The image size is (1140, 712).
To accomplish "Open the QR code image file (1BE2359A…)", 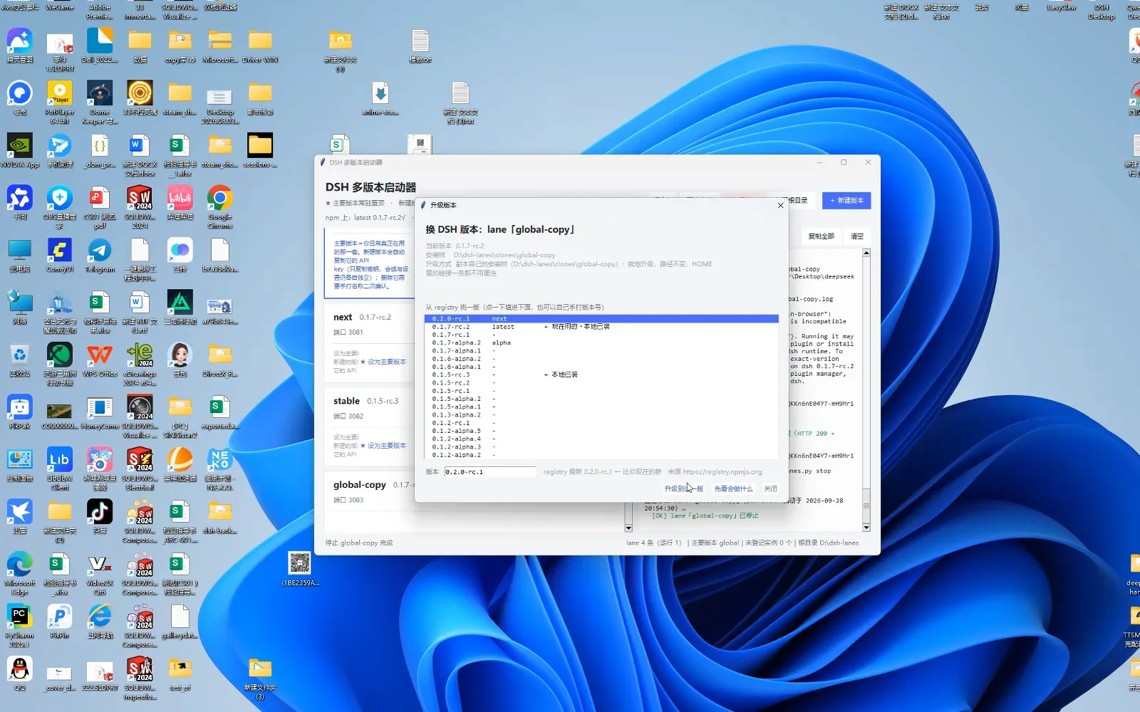I will tap(300, 568).
